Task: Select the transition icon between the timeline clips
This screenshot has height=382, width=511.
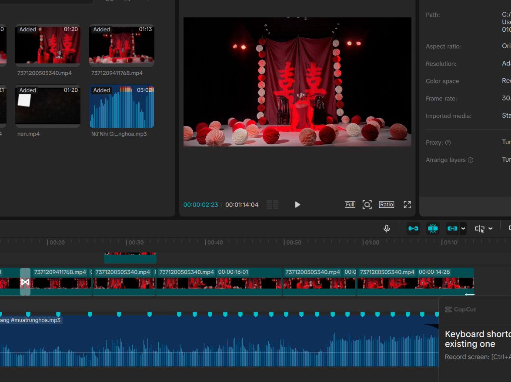Action: [25, 282]
